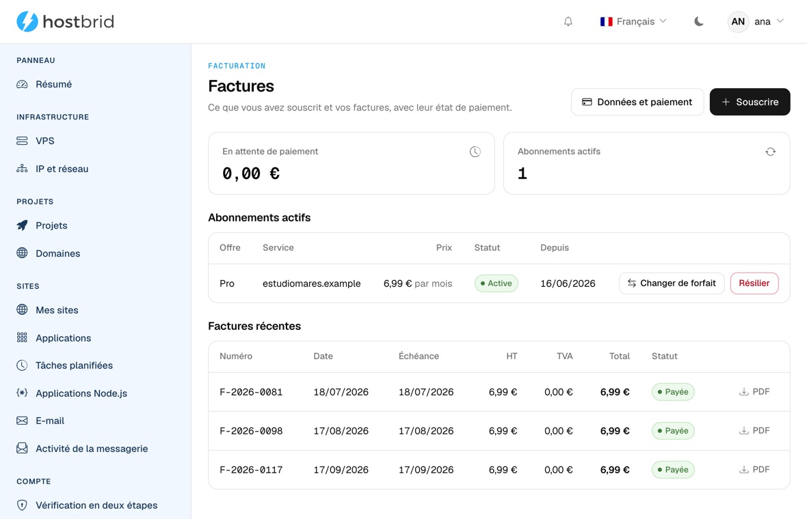
Task: Click invoice number F-2026-0081
Action: [x=251, y=392]
